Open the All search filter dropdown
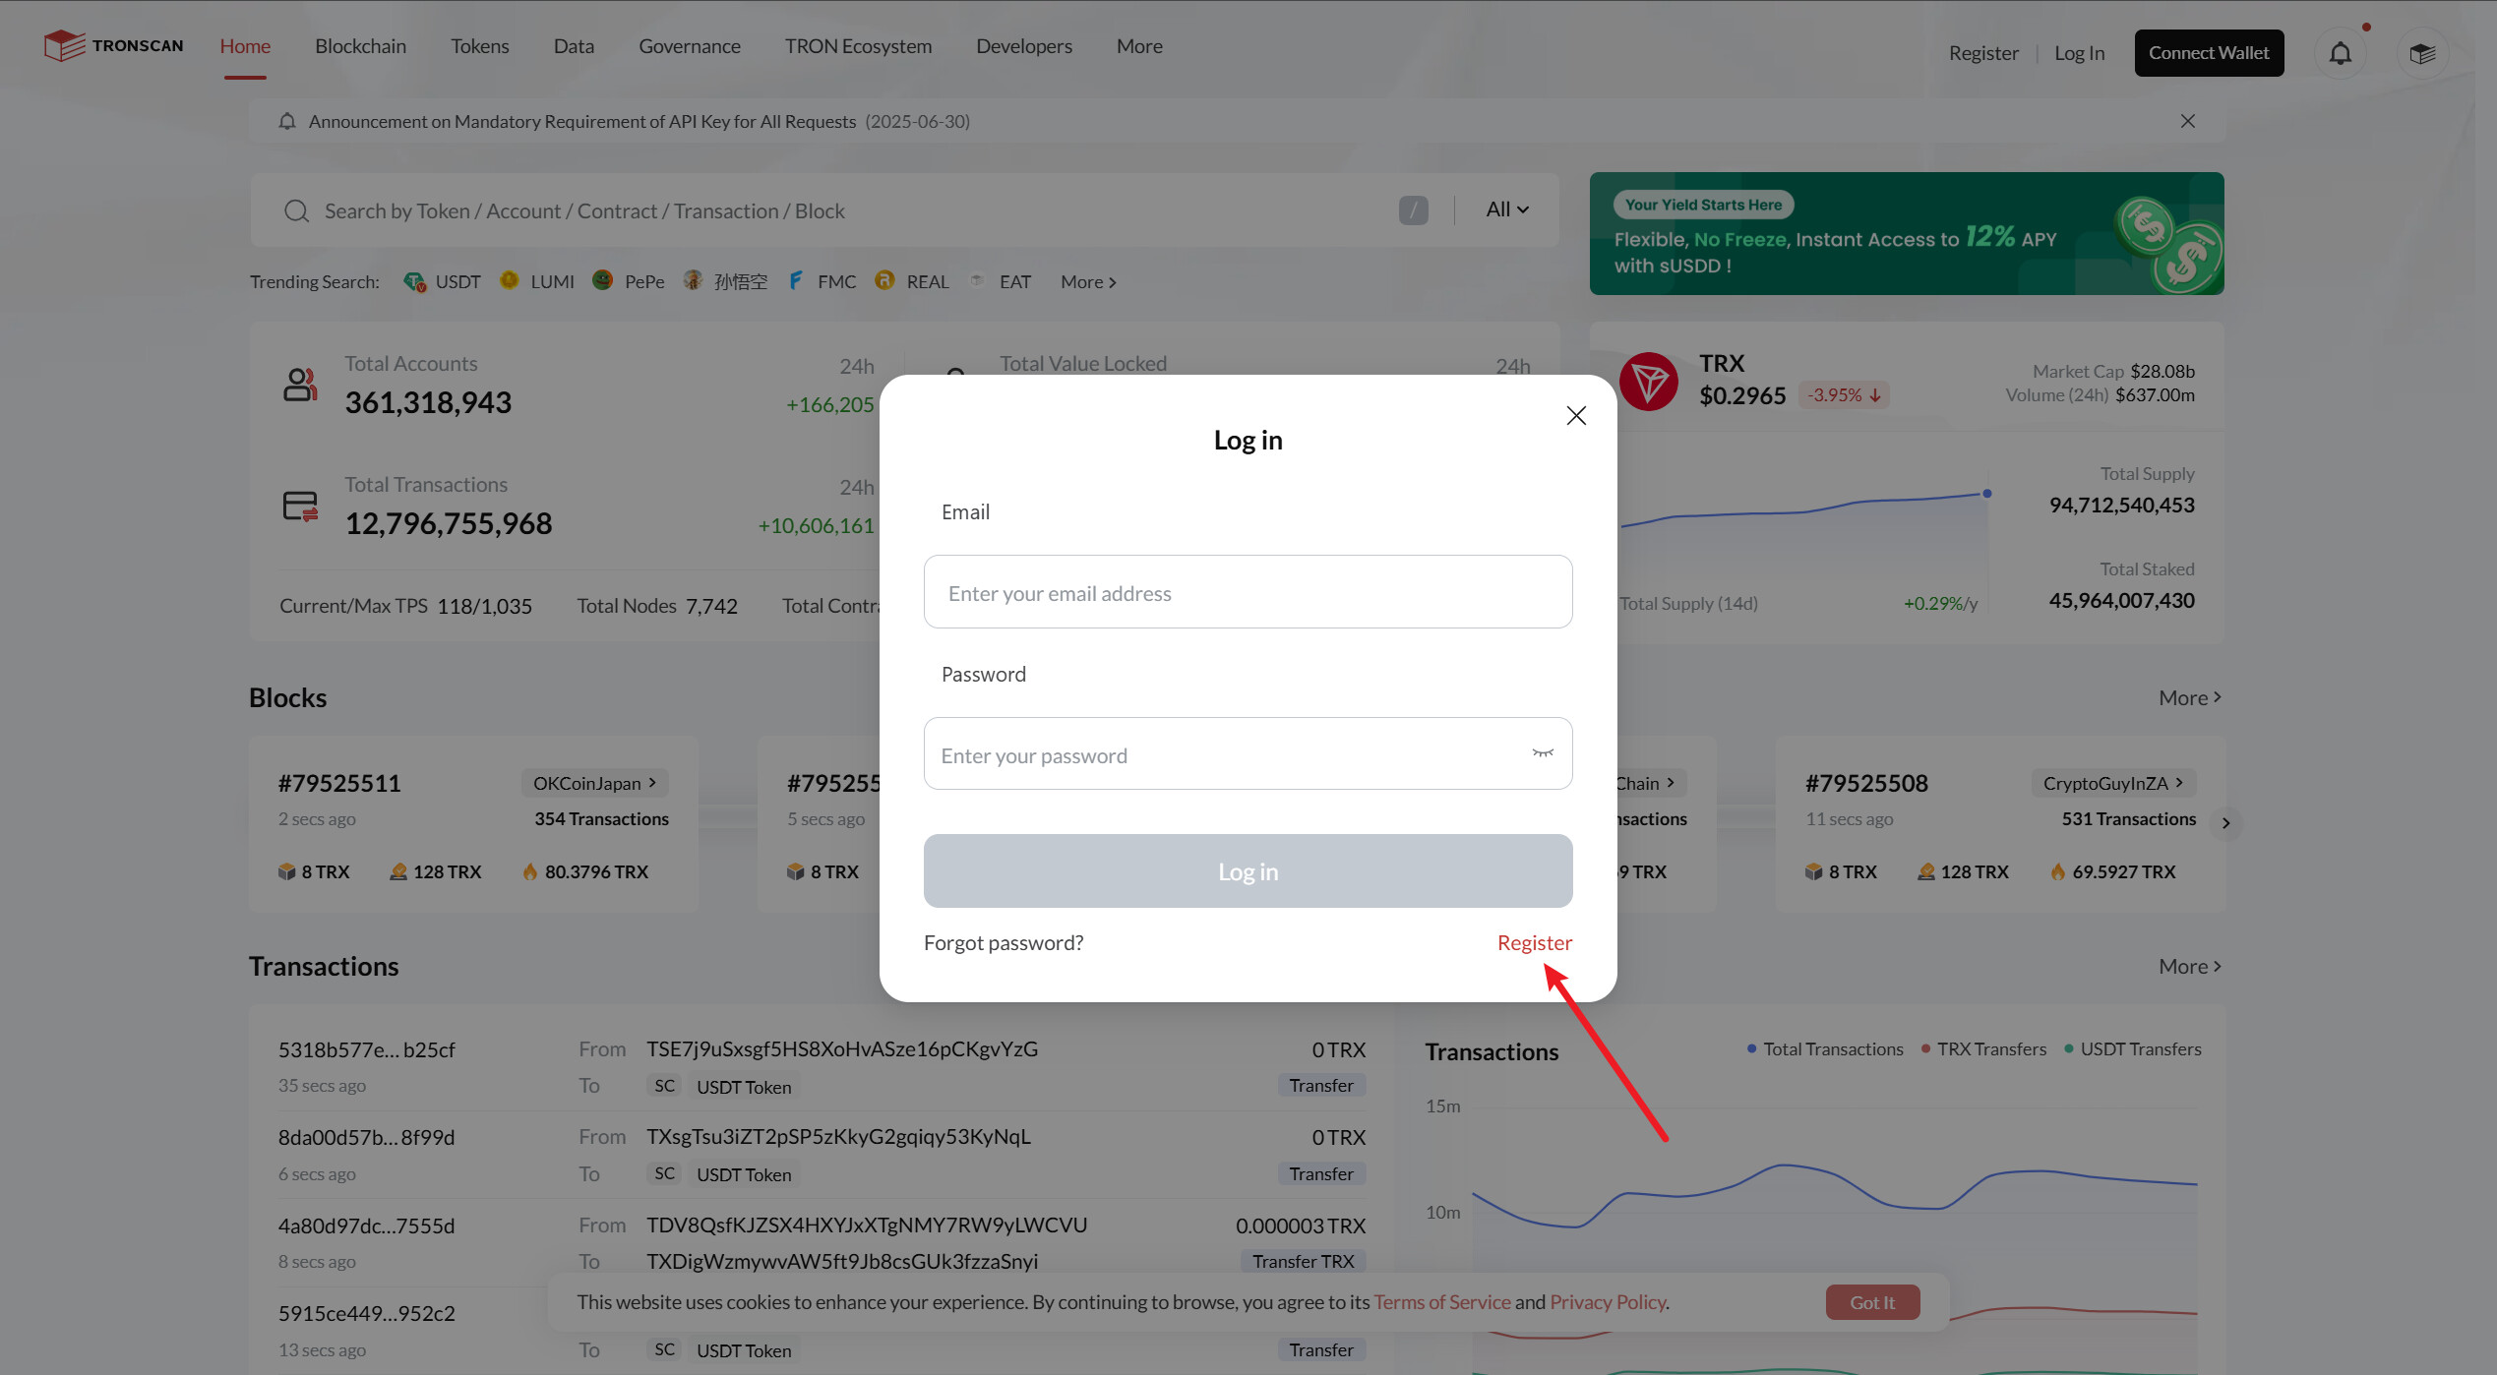The image size is (2497, 1375). click(1506, 209)
